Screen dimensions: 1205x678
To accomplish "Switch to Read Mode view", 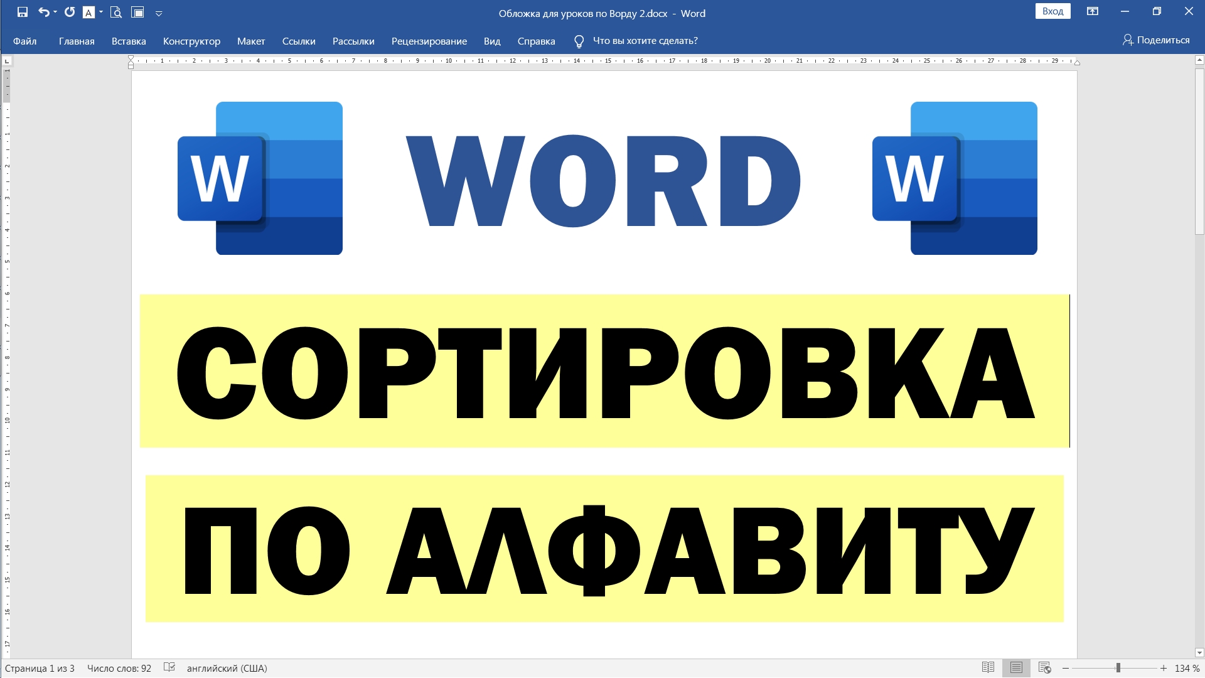I will [x=988, y=668].
